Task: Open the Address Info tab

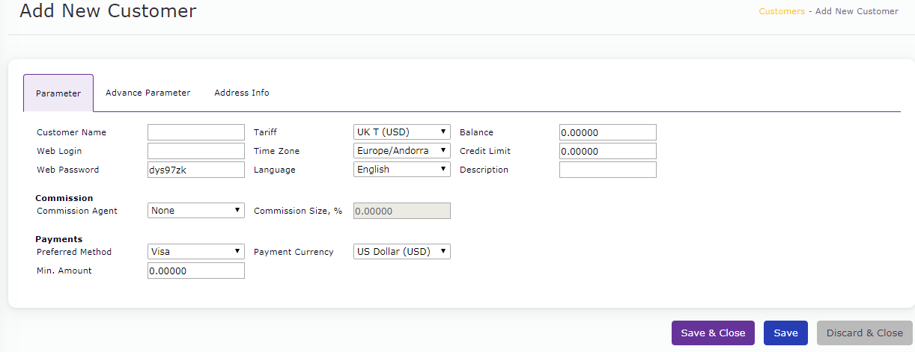Action: [241, 93]
